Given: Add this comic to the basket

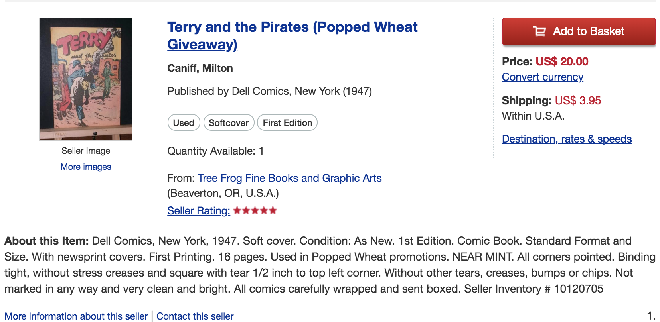Looking at the screenshot, I should [x=579, y=31].
